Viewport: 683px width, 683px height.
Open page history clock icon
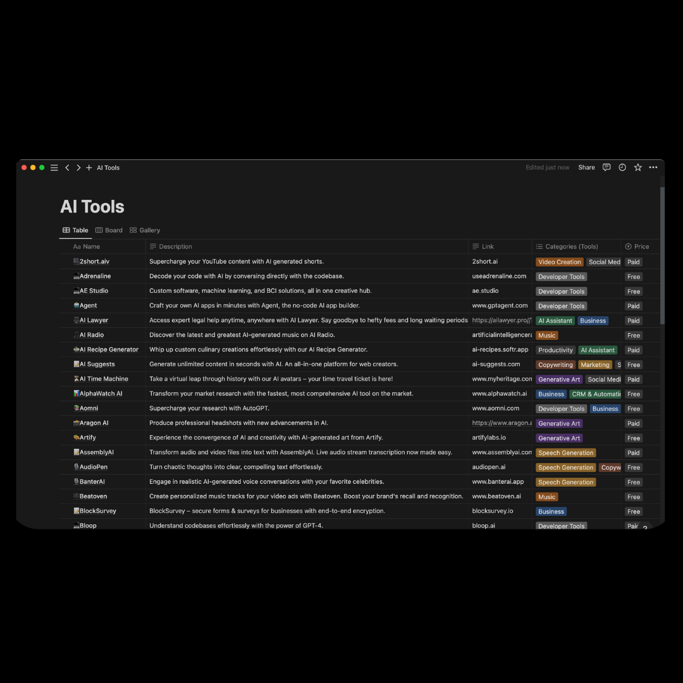point(622,167)
